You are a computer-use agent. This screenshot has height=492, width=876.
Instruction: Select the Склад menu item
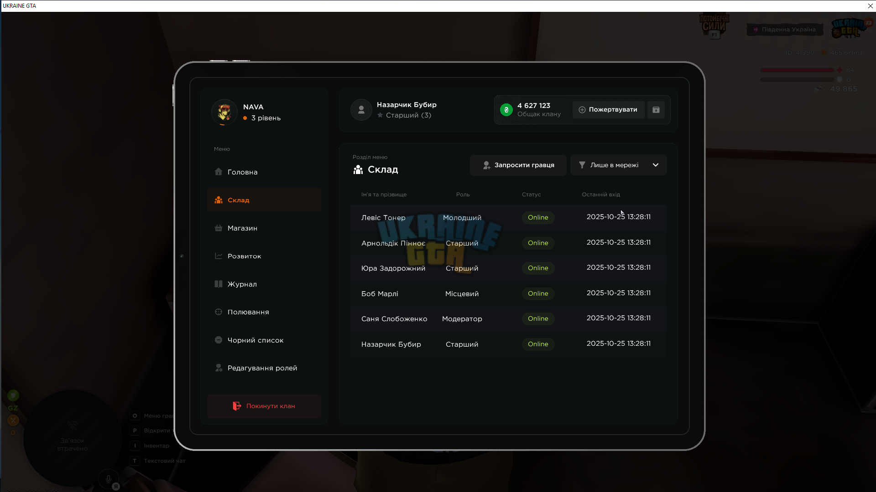[264, 200]
